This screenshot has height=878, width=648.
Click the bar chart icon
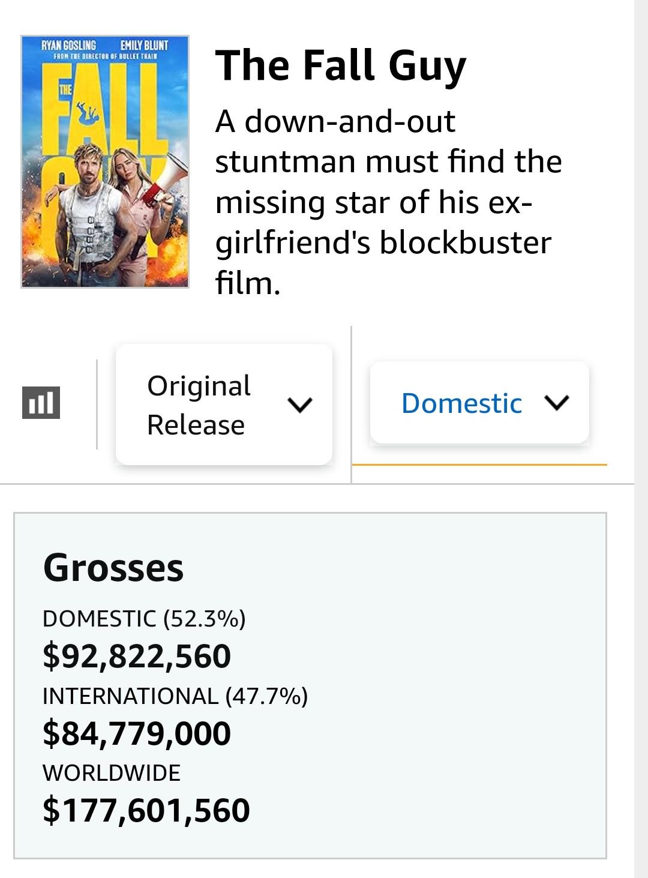41,403
